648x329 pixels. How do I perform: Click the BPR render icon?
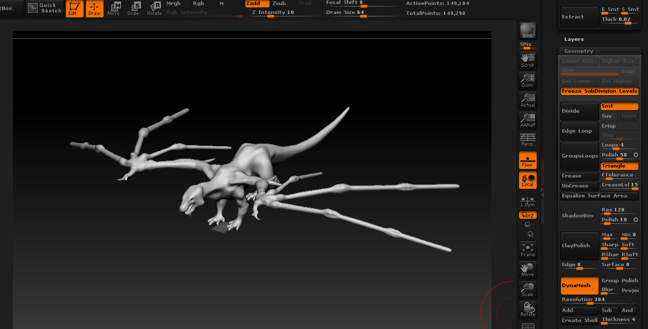(x=527, y=30)
